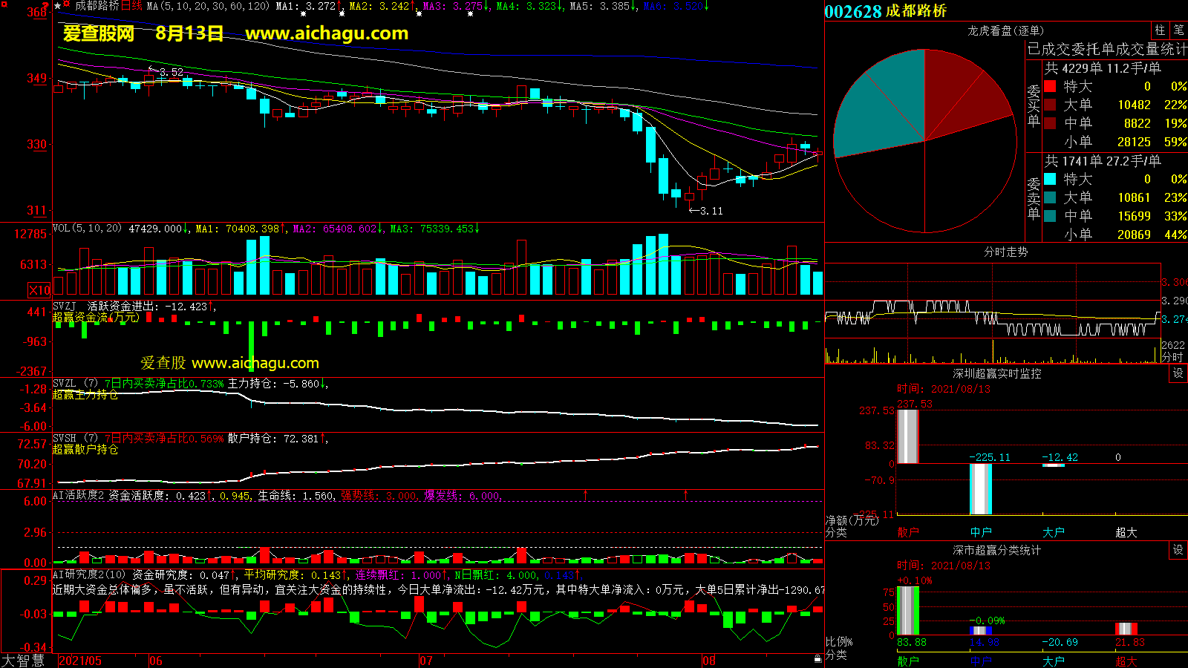
Task: Click the bright red 特大 buy-order swatch
Action: [1050, 86]
